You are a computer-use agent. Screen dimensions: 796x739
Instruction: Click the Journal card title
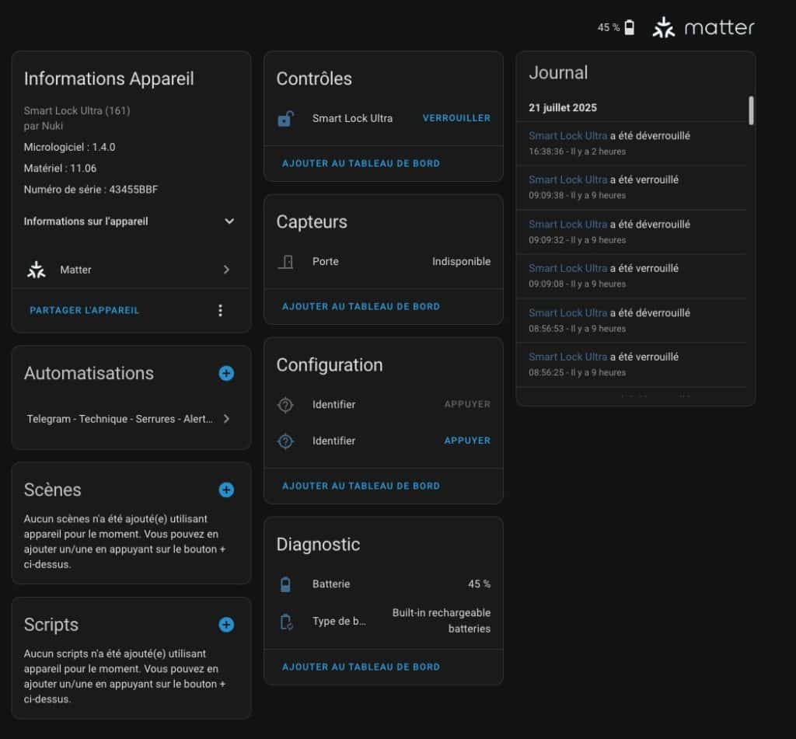558,72
